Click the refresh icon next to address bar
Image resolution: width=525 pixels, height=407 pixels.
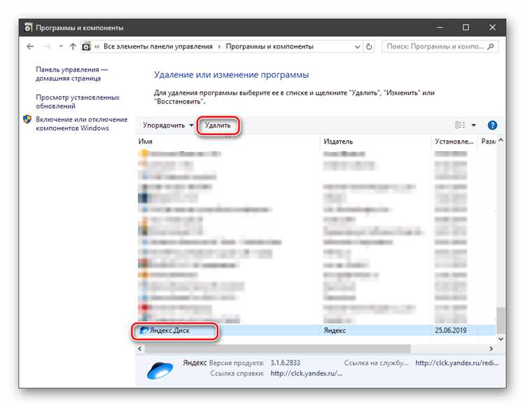click(x=369, y=46)
